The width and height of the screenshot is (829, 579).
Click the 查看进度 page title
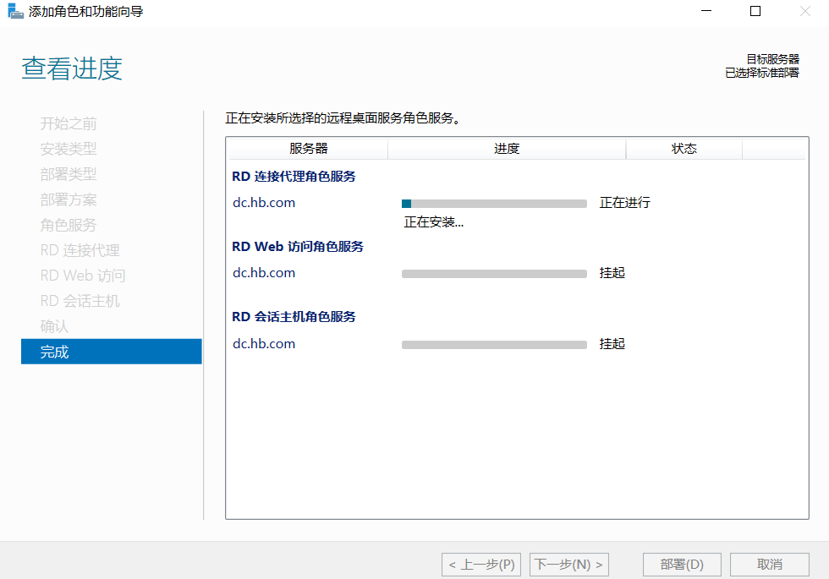(72, 68)
